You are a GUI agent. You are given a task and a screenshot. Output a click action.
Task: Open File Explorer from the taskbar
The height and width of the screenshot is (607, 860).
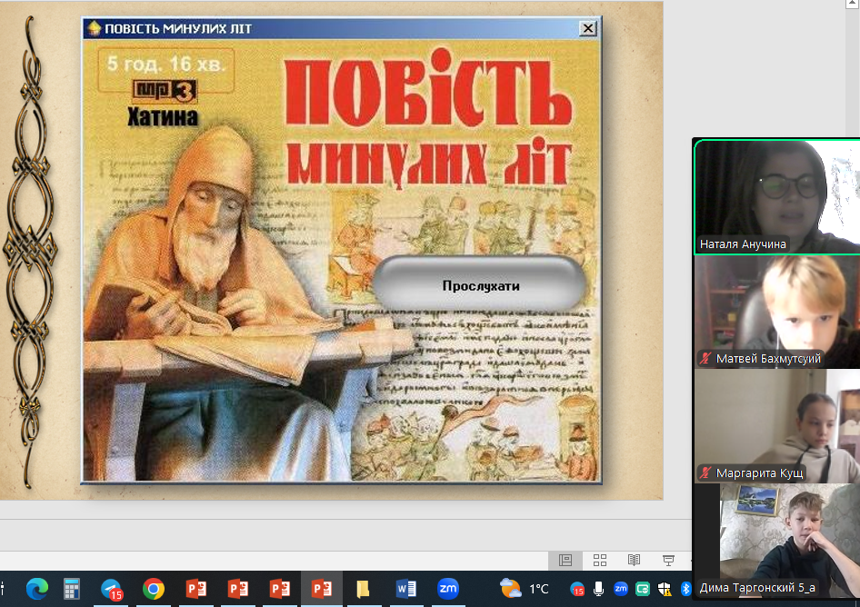point(363,589)
